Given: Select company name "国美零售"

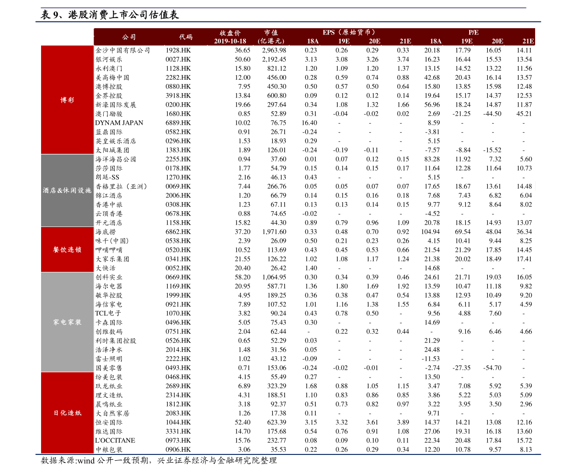Looking at the screenshot, I should click(x=109, y=368).
